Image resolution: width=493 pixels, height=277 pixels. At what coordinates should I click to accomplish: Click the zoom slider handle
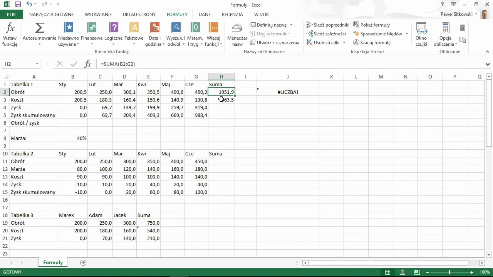coord(449,272)
